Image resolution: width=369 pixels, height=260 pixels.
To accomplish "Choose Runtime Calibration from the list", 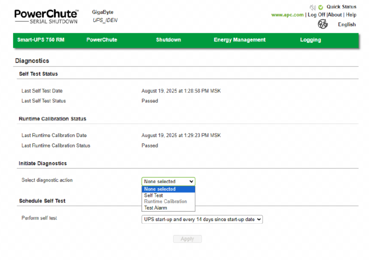I will (x=168, y=202).
